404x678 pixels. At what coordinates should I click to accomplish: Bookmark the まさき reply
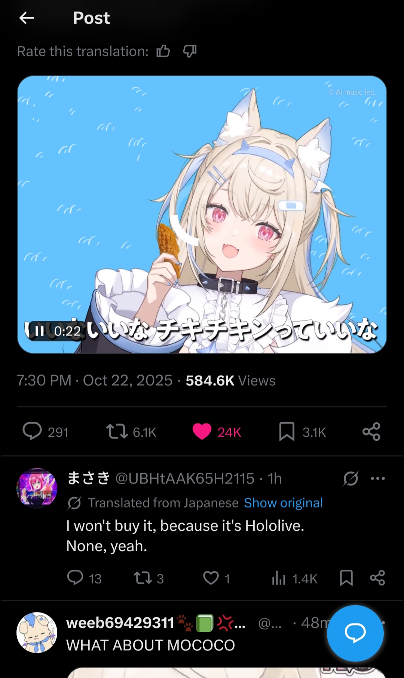click(x=346, y=578)
